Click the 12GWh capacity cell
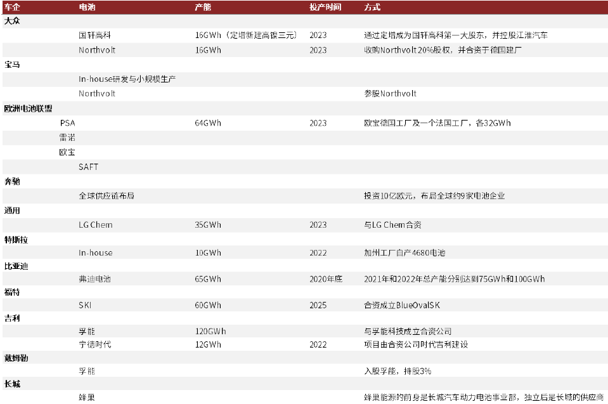The image size is (608, 404). click(x=208, y=344)
